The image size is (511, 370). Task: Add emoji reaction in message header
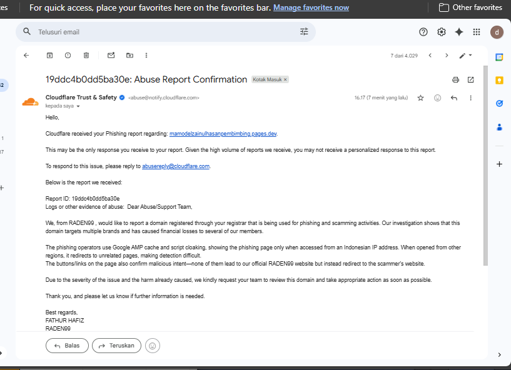(438, 97)
